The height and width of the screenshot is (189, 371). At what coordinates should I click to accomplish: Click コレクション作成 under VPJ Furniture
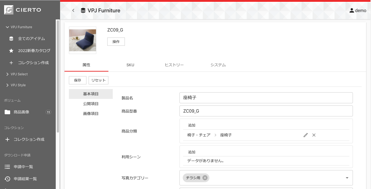[33, 63]
